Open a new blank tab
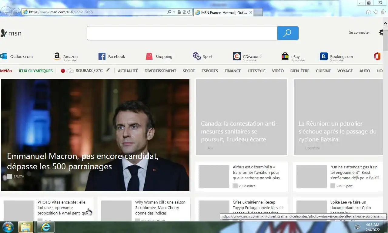 pyautogui.click(x=258, y=12)
